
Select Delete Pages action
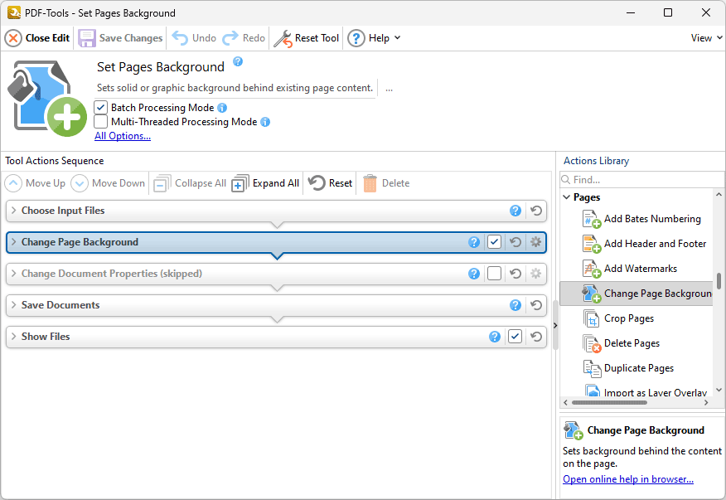point(621,344)
